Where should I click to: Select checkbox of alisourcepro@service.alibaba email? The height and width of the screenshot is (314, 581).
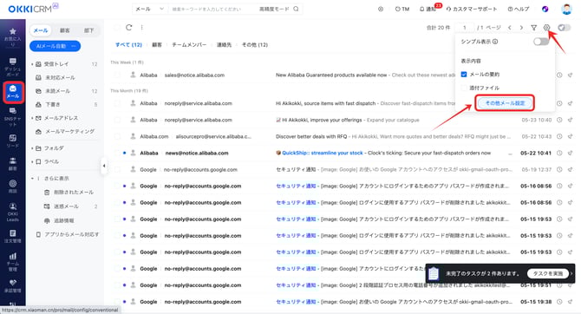click(117, 136)
